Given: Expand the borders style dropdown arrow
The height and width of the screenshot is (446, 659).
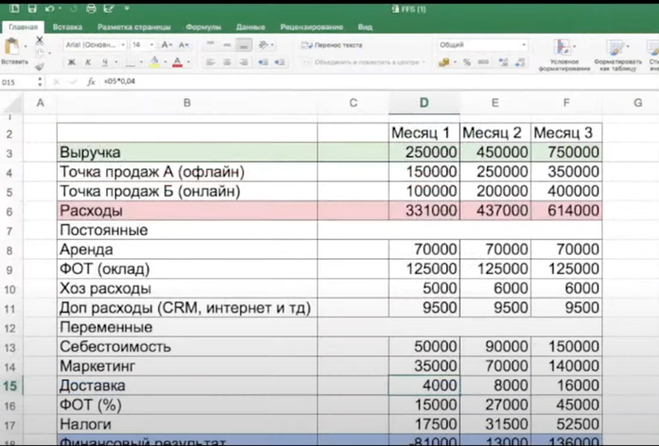Looking at the screenshot, I should pos(141,62).
